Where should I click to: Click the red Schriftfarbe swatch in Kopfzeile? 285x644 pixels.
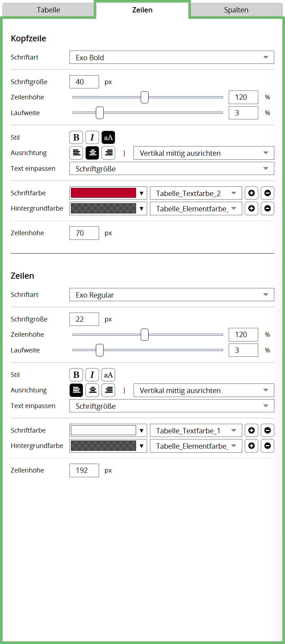point(103,193)
